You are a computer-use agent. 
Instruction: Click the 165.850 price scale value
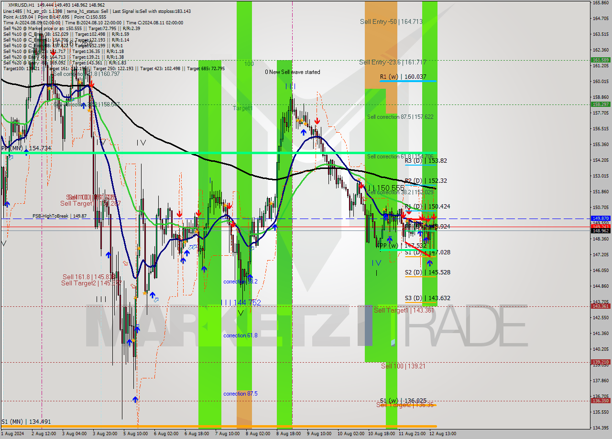tap(601, 3)
